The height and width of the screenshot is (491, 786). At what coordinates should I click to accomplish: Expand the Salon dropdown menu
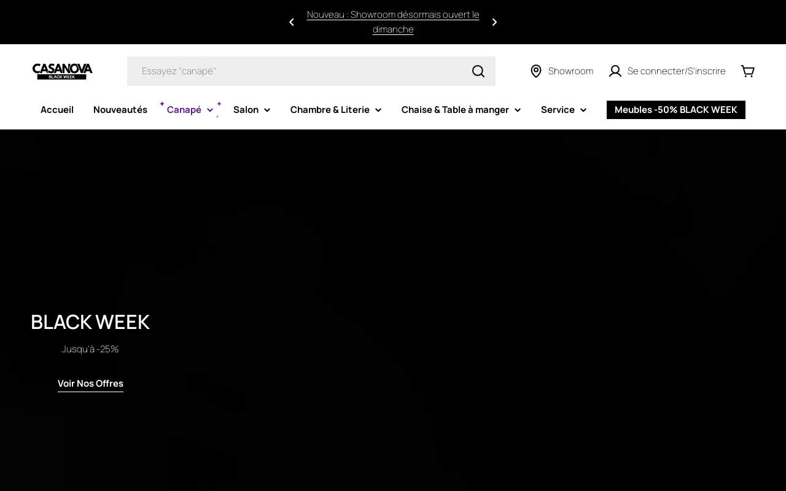(x=252, y=110)
